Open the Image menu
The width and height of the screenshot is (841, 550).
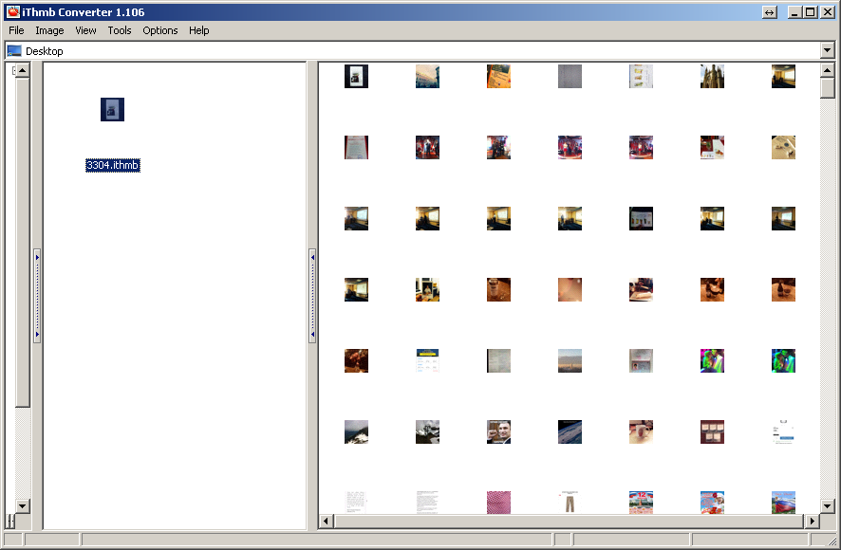pos(49,30)
